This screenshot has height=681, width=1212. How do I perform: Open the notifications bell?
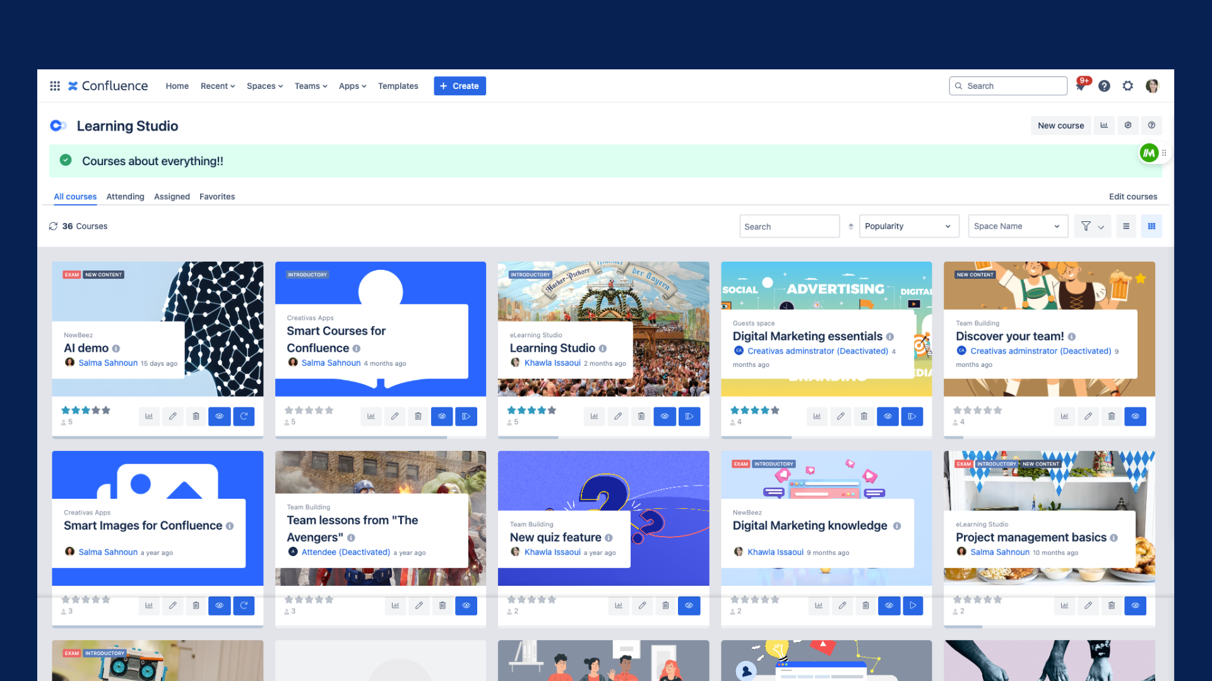[x=1081, y=86]
